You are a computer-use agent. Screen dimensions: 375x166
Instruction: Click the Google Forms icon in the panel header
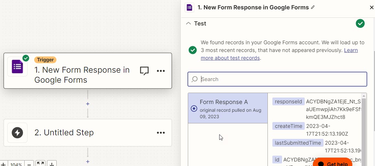point(189,7)
